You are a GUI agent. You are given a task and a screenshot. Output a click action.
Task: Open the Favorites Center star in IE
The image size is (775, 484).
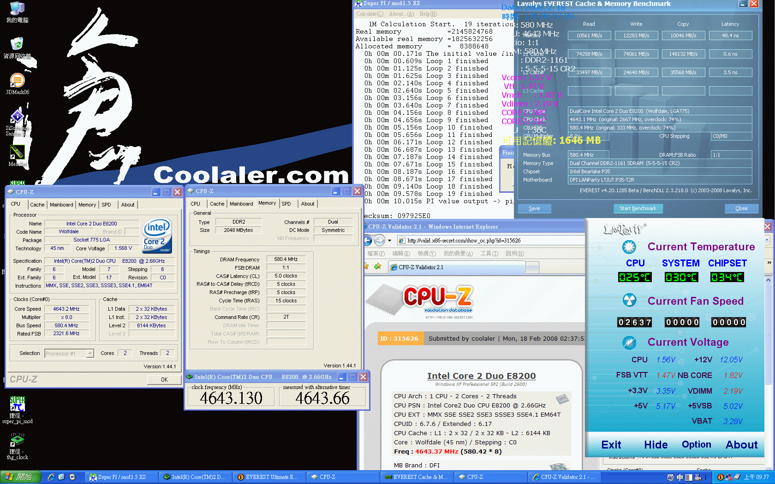coord(367,266)
